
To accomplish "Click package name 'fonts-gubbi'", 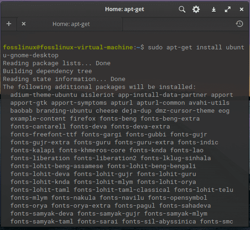I will pyautogui.click(x=146, y=135).
